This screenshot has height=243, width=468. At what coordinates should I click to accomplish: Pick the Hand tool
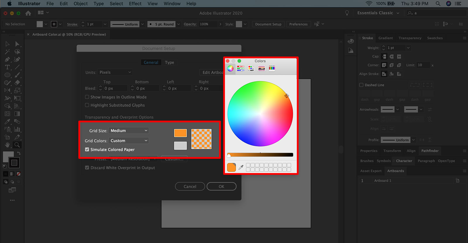7,145
